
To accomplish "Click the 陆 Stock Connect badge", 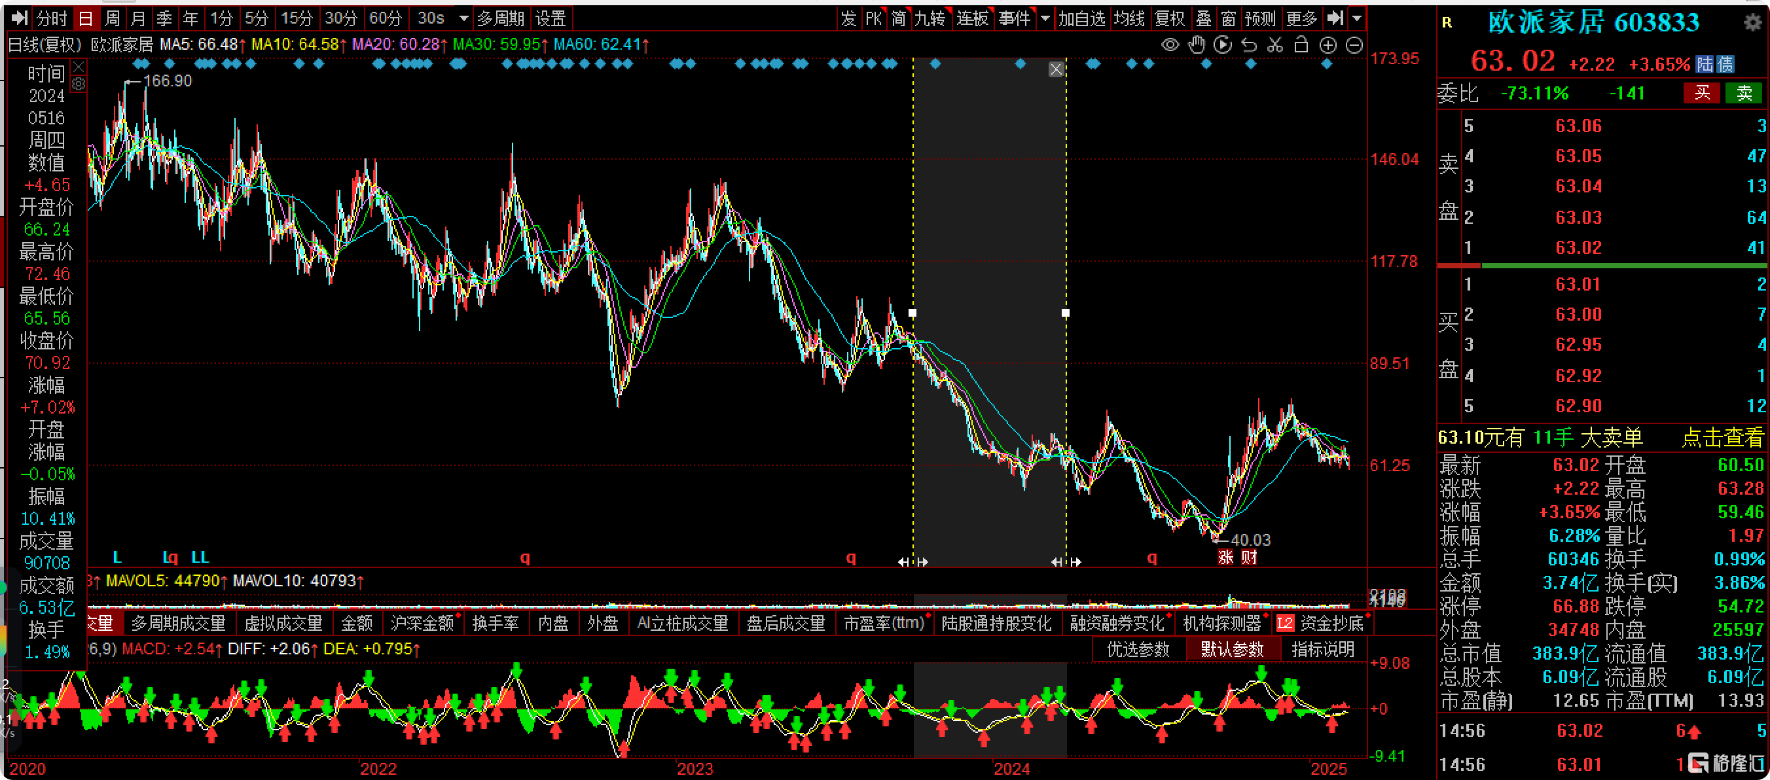I will (1705, 65).
